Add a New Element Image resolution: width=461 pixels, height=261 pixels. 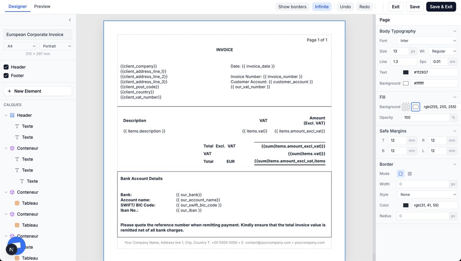[x=38, y=91]
